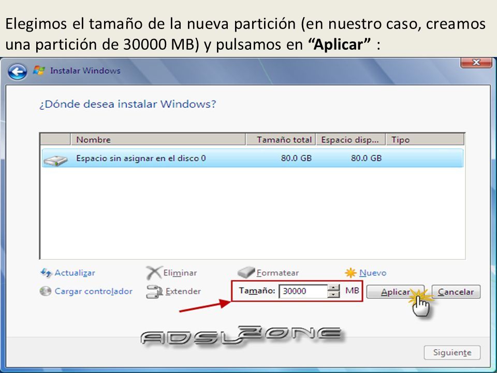The width and height of the screenshot is (497, 373).
Task: Select 'Espacio sin asignar en el disco 0' row
Action: coord(253,158)
